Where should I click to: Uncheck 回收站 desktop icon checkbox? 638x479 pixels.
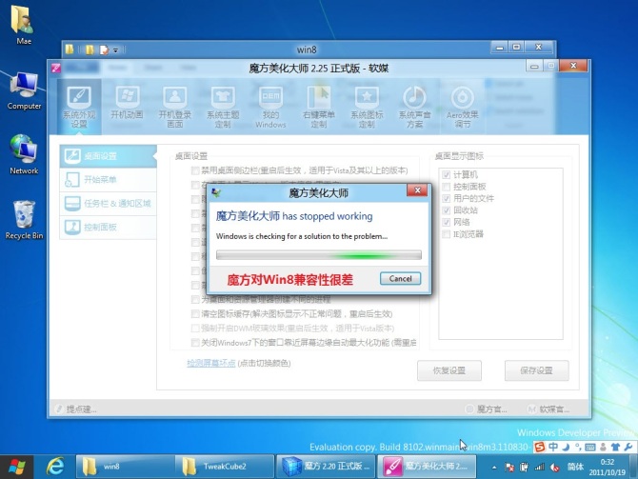(x=446, y=210)
